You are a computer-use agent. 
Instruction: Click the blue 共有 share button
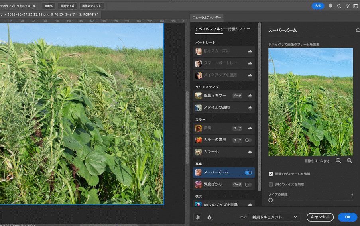(x=318, y=6)
